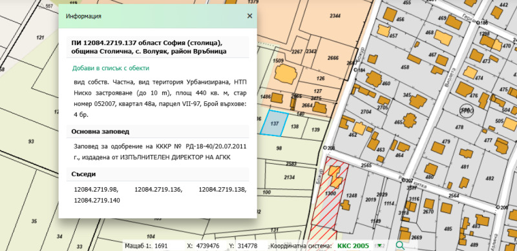Image resolution: width=517 pixels, height=251 pixels.
Task: Click 'Добави в списък с обекти' link
Action: coord(111,68)
